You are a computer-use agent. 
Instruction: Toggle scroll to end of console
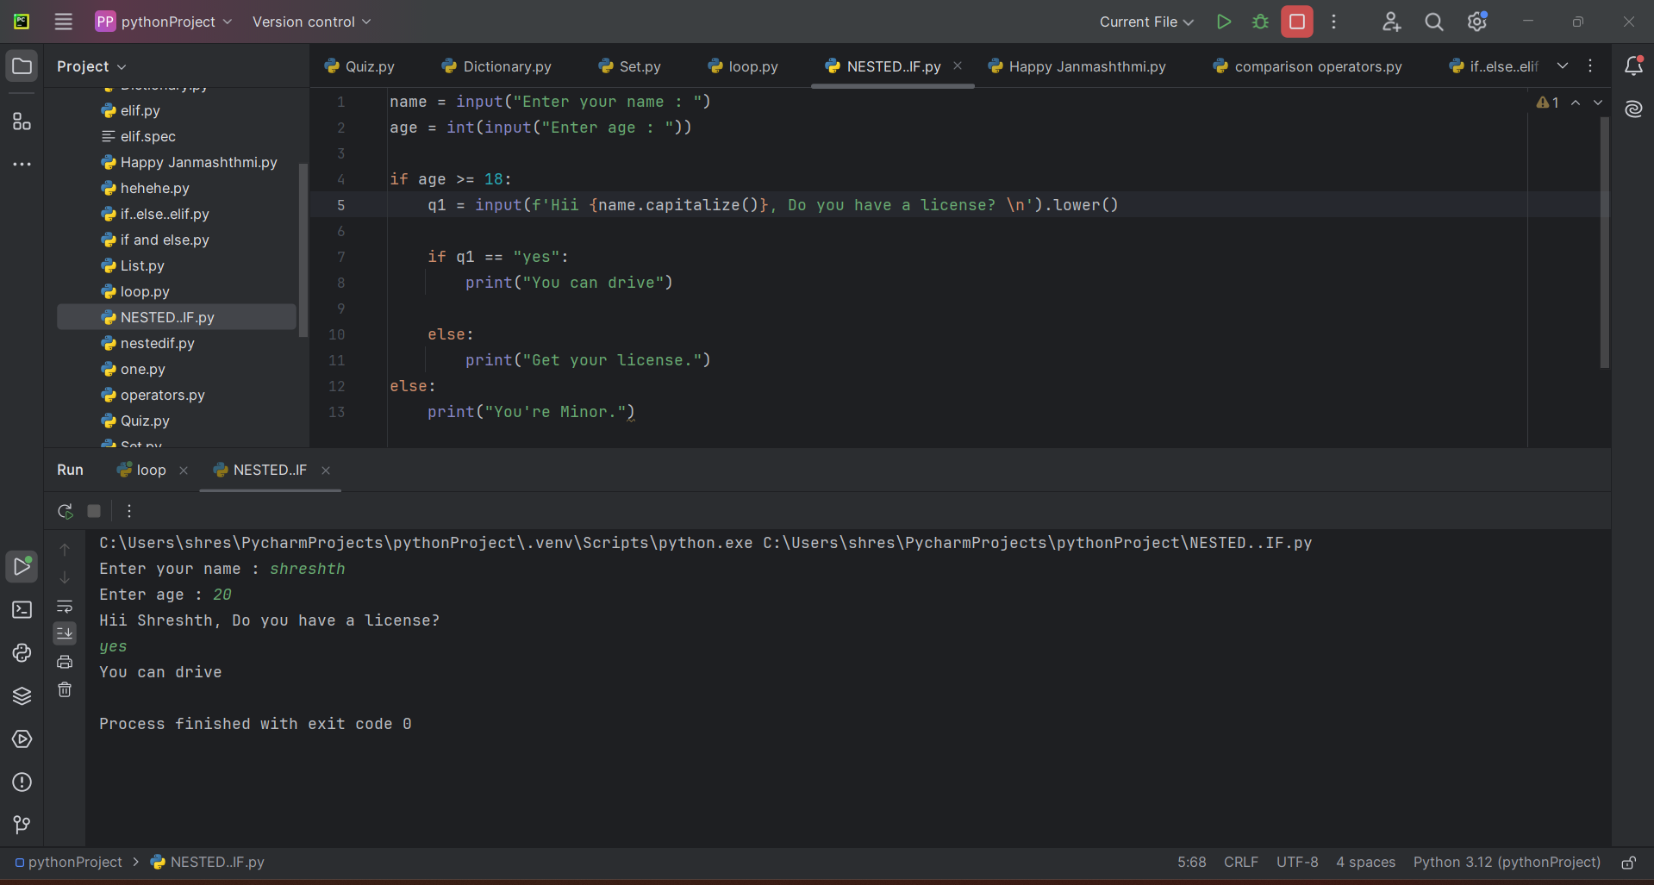(65, 633)
